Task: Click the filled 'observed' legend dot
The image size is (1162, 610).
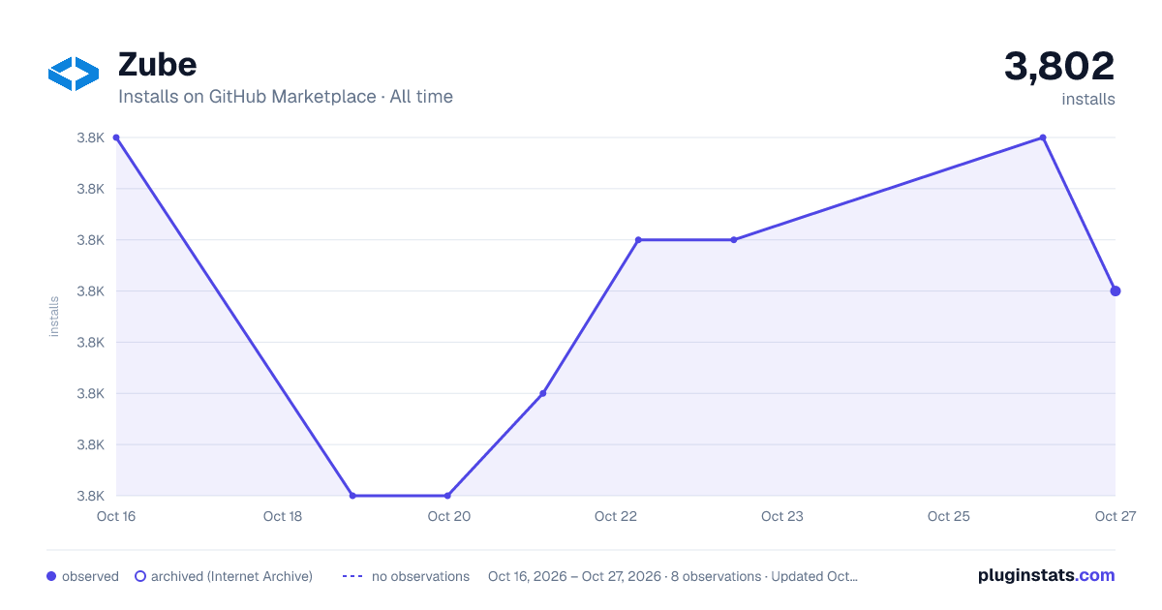Action: (51, 576)
